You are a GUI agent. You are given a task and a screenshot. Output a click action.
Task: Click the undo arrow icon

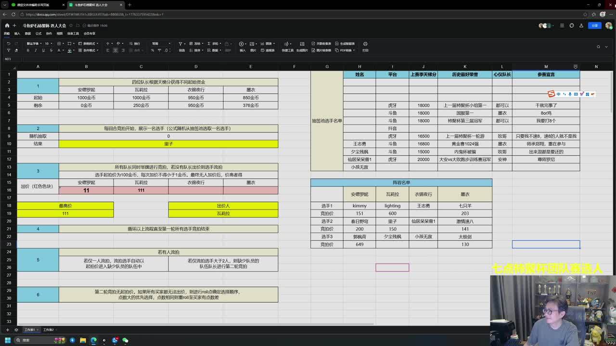click(x=8, y=44)
